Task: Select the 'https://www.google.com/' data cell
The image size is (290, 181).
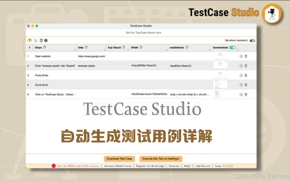Action: point(92,56)
